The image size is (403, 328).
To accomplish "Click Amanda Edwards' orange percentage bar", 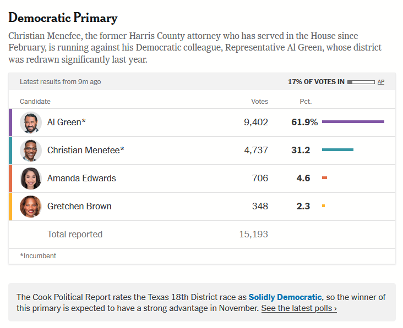I will pyautogui.click(x=324, y=178).
